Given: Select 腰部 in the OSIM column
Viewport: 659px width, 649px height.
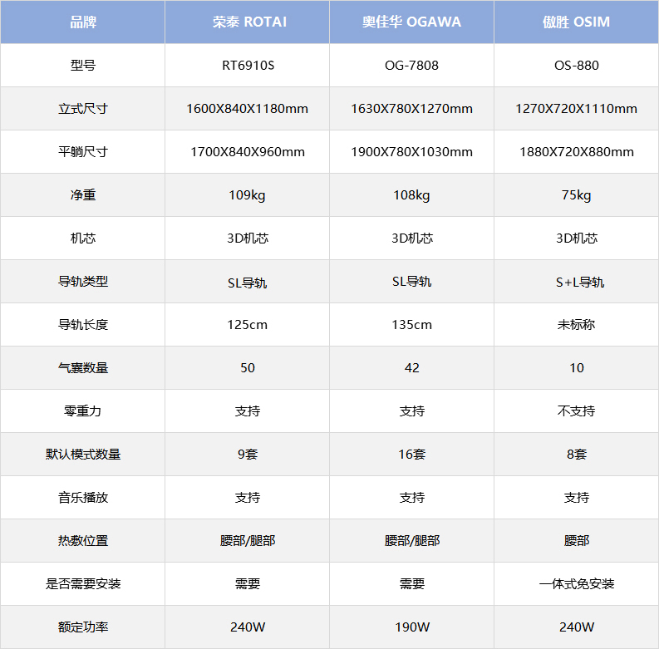Looking at the screenshot, I should pyautogui.click(x=576, y=540).
